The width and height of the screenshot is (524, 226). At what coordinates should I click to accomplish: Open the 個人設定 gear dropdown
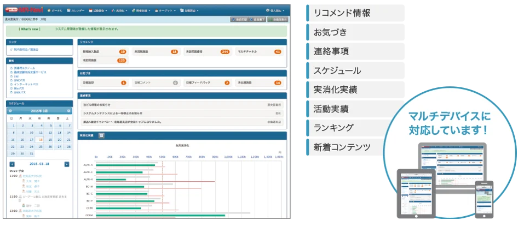275,11
